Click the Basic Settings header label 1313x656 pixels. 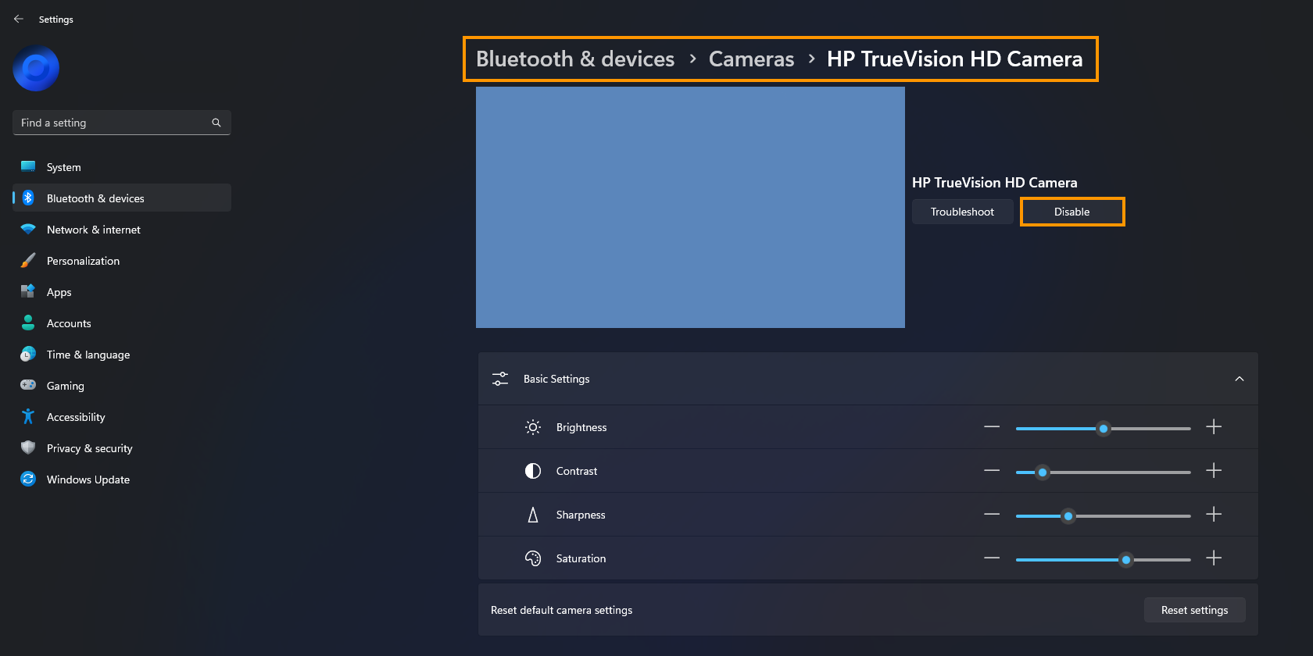coord(556,379)
